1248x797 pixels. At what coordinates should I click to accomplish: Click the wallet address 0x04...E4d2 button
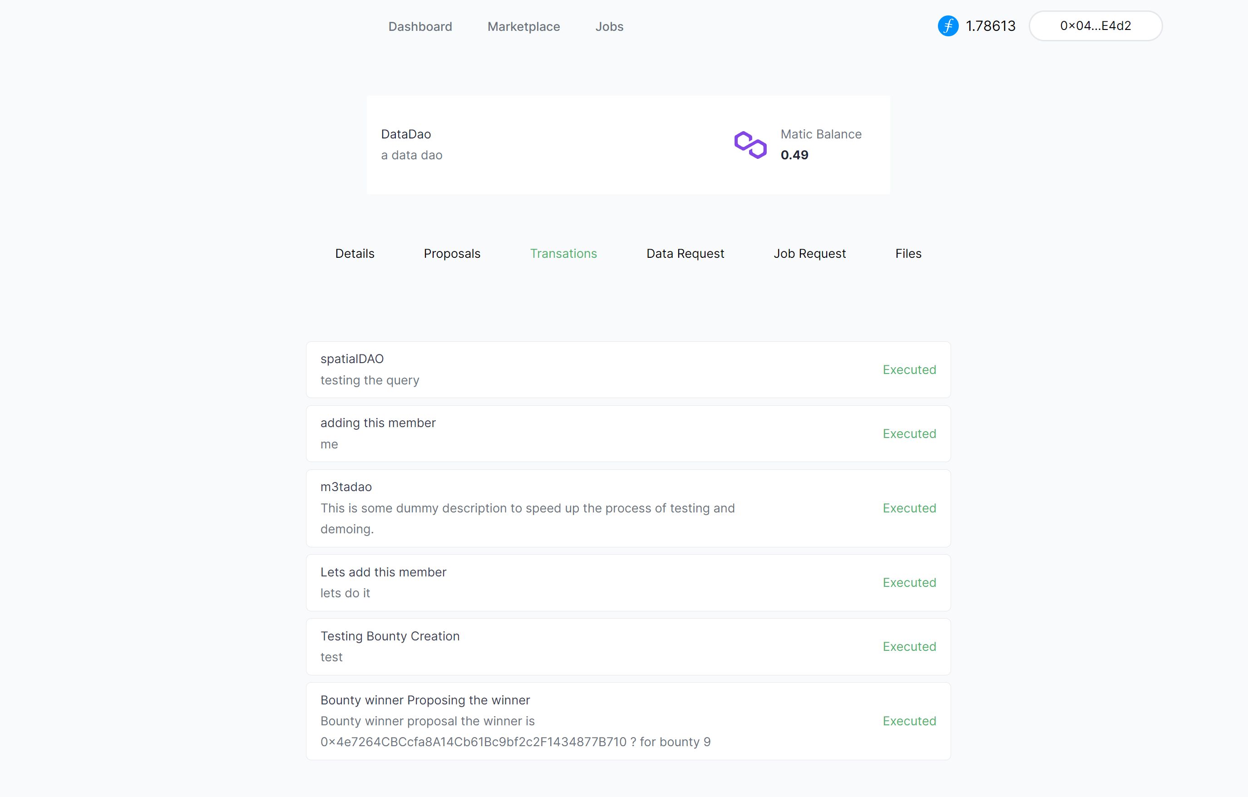pos(1095,26)
